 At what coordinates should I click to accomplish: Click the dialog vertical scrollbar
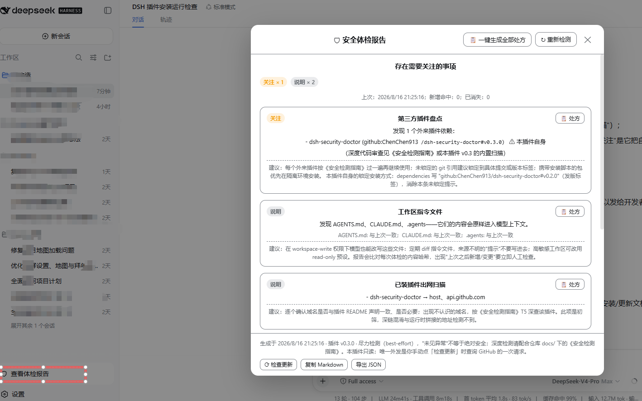(602, 142)
